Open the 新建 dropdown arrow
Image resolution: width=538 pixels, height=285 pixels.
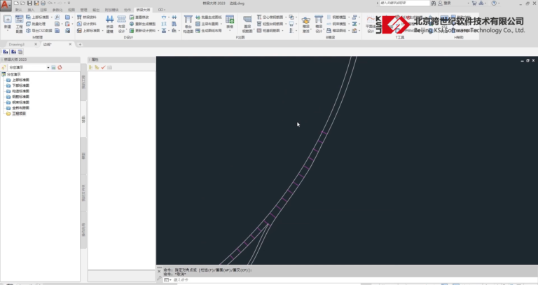click(x=8, y=31)
